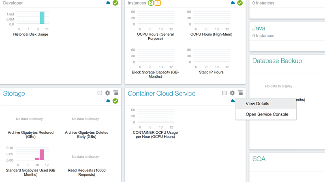Click the Storage panel green checkmark status
Image resolution: width=325 pixels, height=182 pixels.
(115, 101)
